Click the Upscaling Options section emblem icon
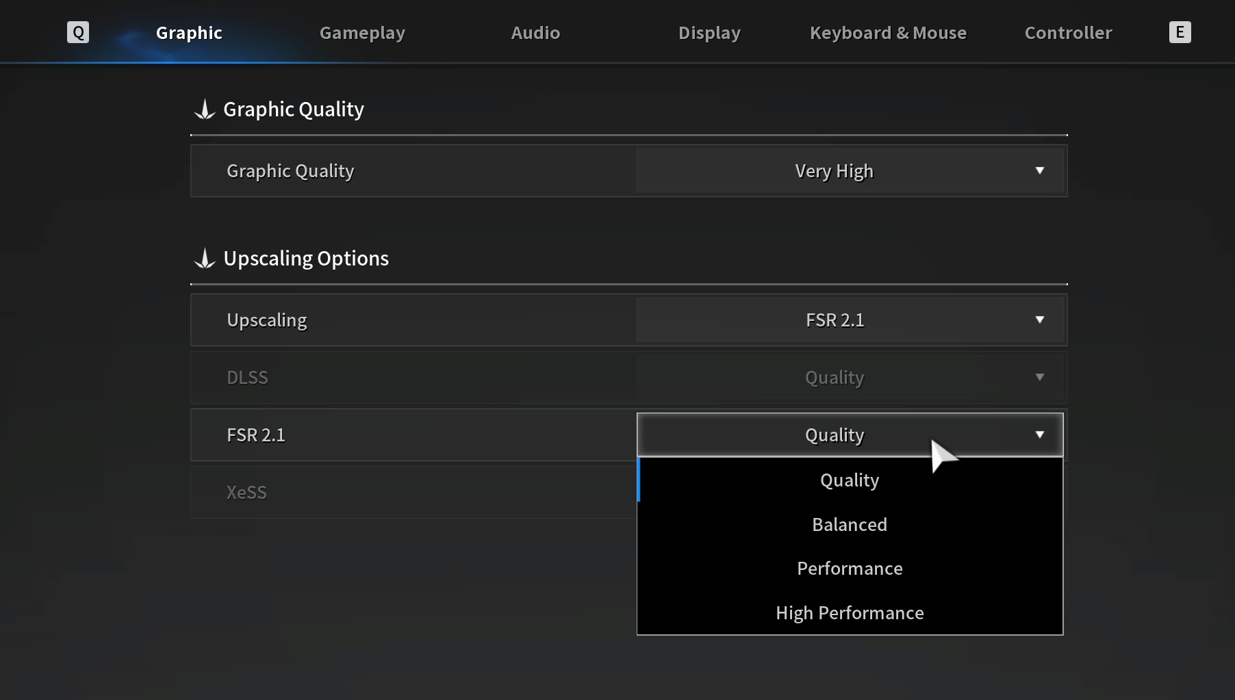Image resolution: width=1235 pixels, height=700 pixels. [x=205, y=259]
